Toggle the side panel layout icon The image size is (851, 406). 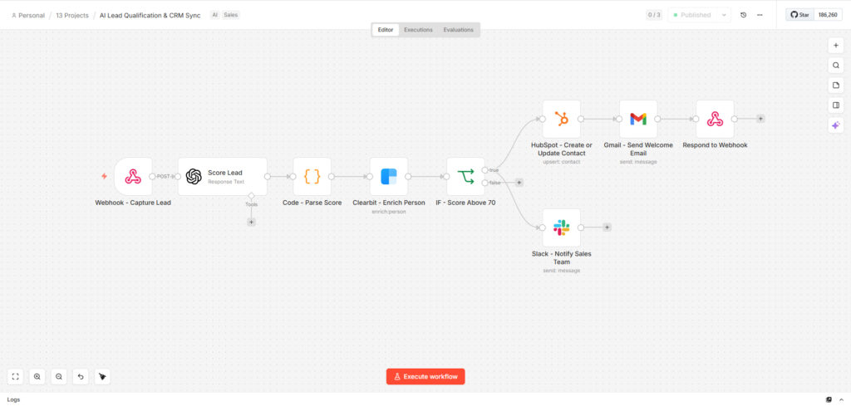[836, 105]
